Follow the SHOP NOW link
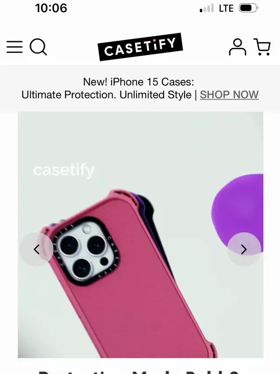This screenshot has width=280, height=374. point(229,95)
